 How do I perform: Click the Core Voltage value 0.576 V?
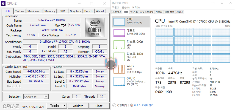point(71,35)
